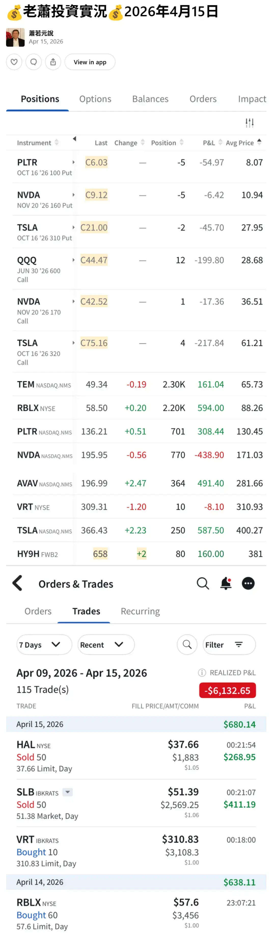The height and width of the screenshot is (944, 275).
Task: Click the heart like icon
Action: pyautogui.click(x=14, y=62)
